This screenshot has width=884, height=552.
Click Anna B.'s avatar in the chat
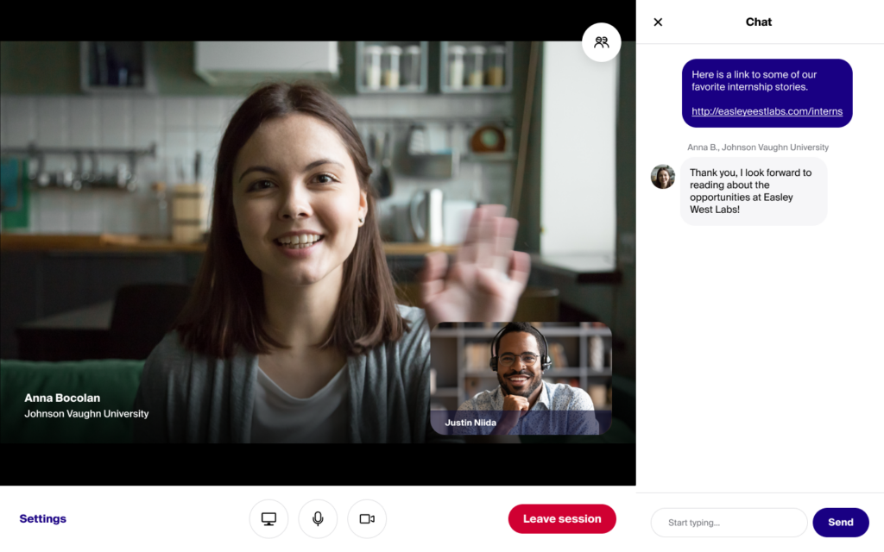click(662, 176)
